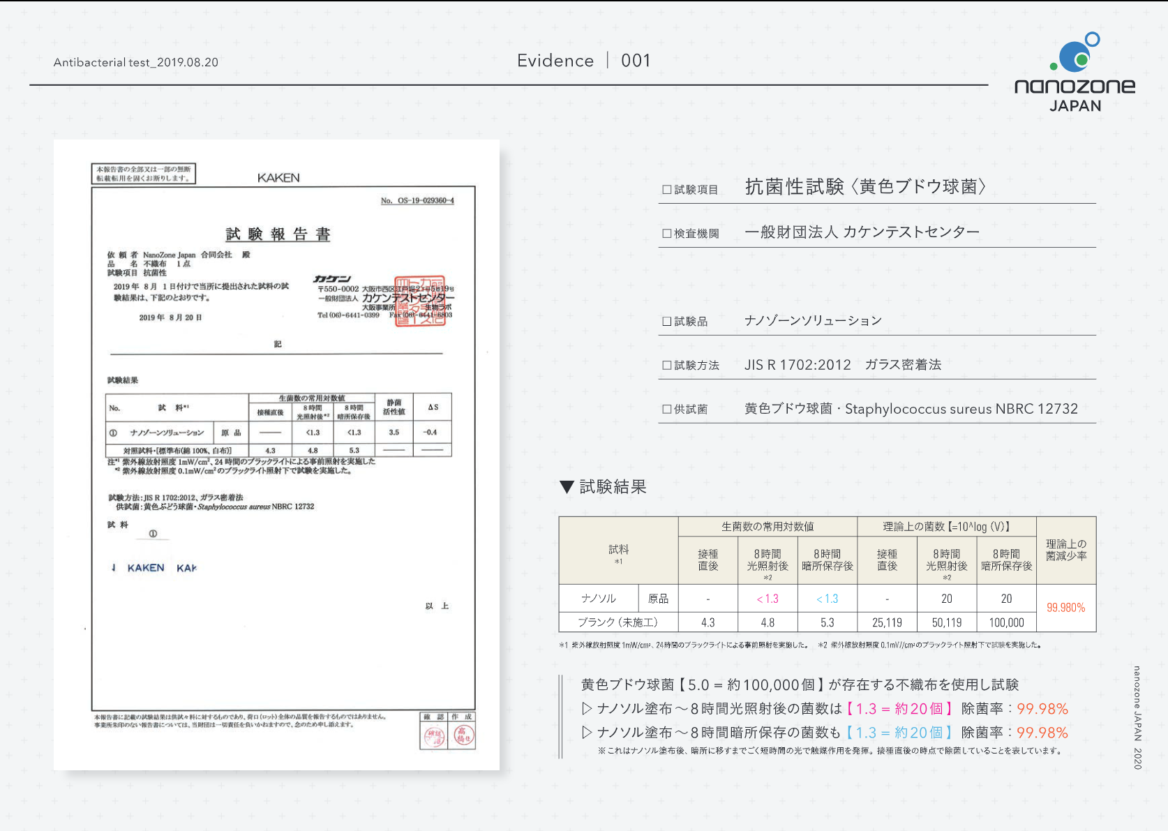Screen dimensions: 1168x831
Task: Click the 試験報告書 title in the scan
Action: (x=278, y=234)
